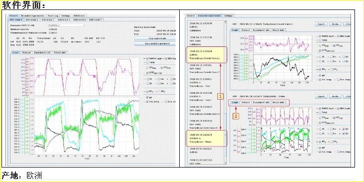Toggle Act. temp checkbox in Devices window

(x=148, y=102)
